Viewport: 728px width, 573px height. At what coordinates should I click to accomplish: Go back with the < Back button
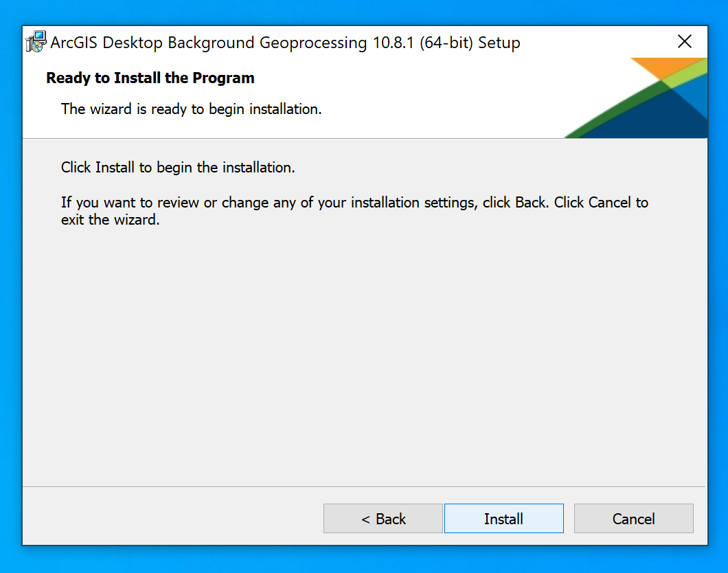point(383,519)
